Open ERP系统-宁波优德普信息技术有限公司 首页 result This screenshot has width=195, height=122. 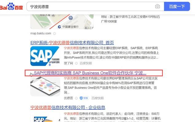72,42
